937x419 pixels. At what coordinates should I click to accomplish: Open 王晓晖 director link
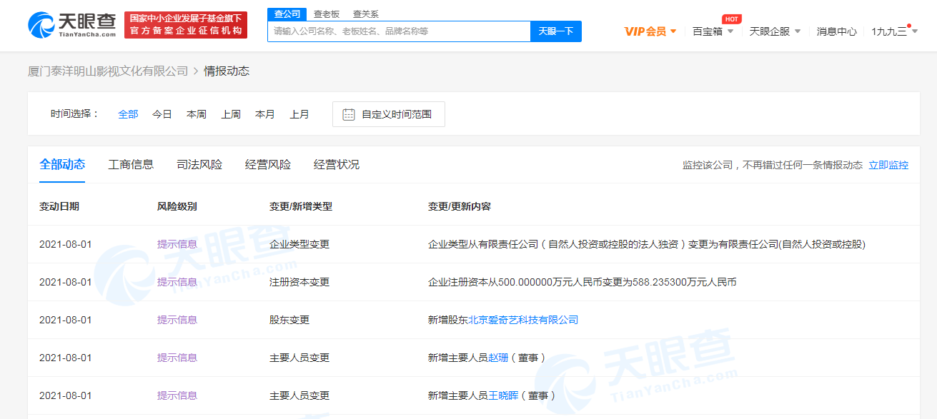(x=503, y=395)
